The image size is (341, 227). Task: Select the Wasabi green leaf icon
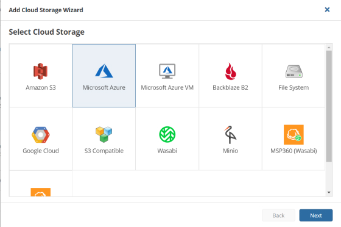click(x=167, y=134)
